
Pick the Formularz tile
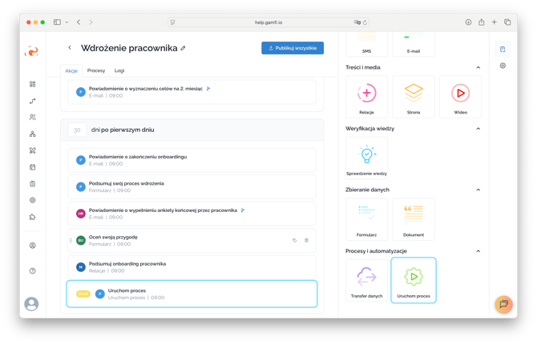coord(366,219)
